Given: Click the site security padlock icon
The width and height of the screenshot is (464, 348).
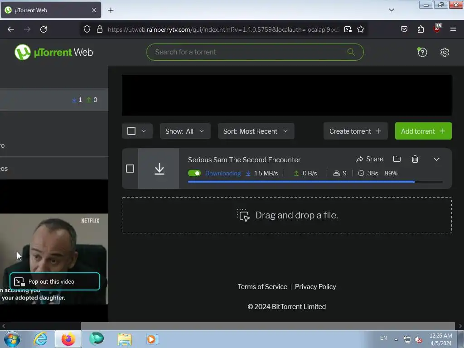Looking at the screenshot, I should pos(100,29).
